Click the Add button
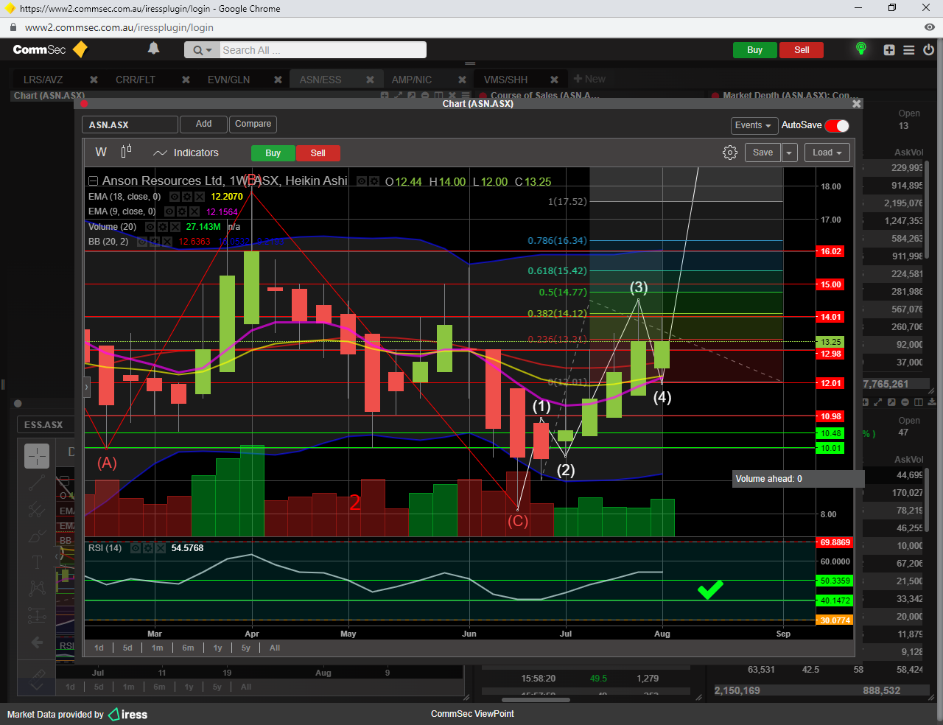 [x=203, y=125]
